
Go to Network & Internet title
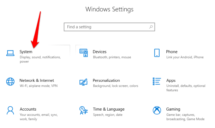tap(37, 80)
